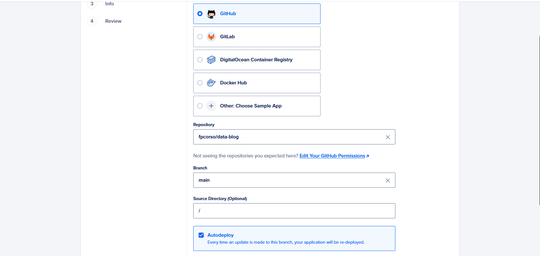Click the external link arrow beside GitHub Permissions
This screenshot has width=540, height=256.
368,156
